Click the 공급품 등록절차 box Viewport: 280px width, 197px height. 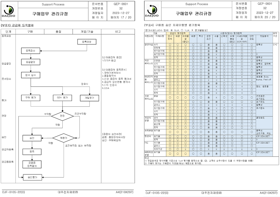(x=30, y=164)
